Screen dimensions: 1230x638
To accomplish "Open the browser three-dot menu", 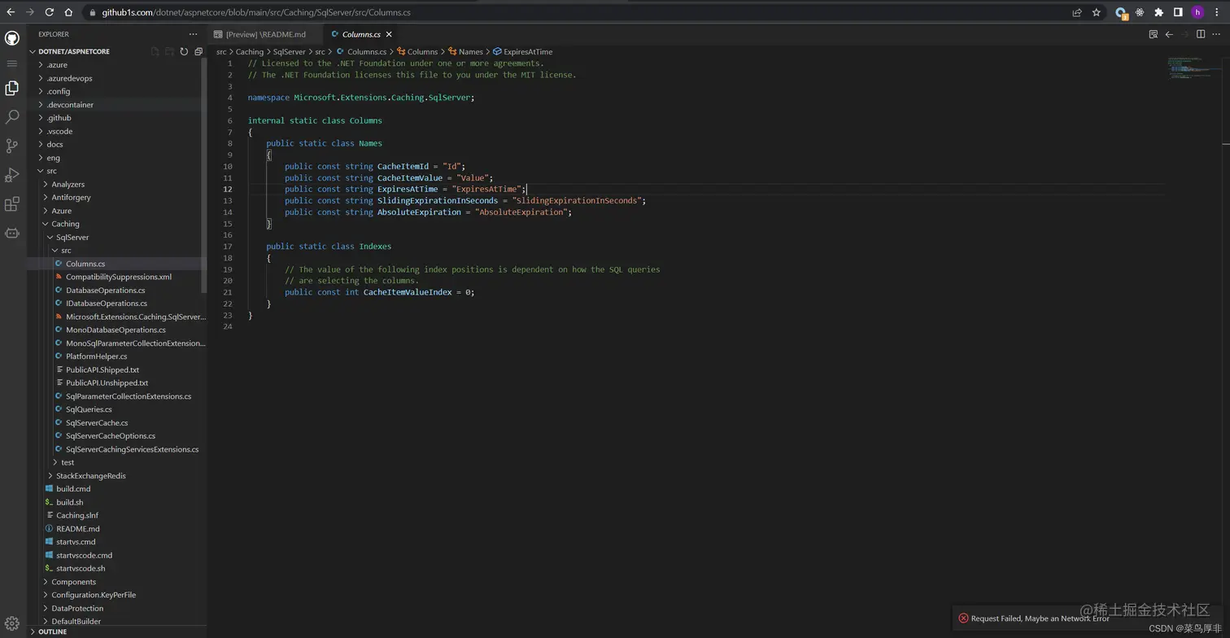I will [1217, 12].
